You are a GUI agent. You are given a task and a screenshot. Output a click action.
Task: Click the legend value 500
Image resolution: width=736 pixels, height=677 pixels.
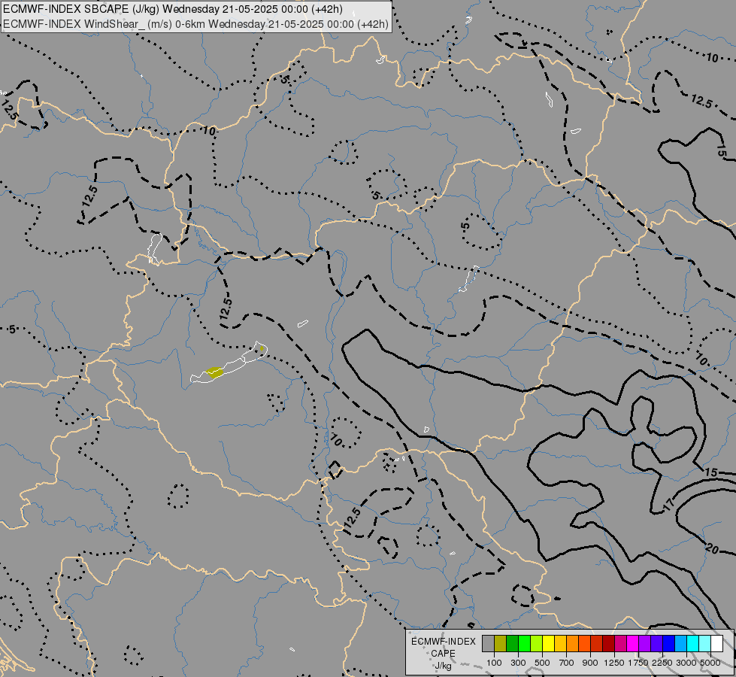[x=542, y=663]
